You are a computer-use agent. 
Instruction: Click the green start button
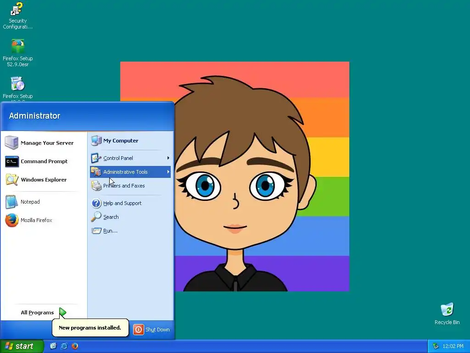(22, 346)
